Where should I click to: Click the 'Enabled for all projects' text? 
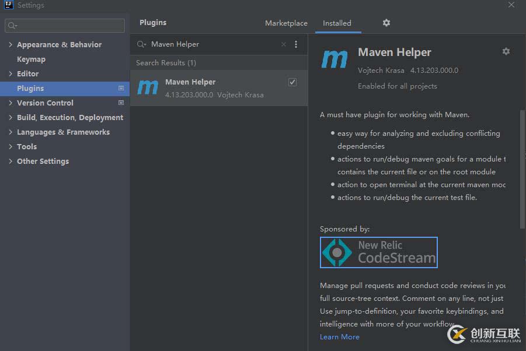pos(398,86)
